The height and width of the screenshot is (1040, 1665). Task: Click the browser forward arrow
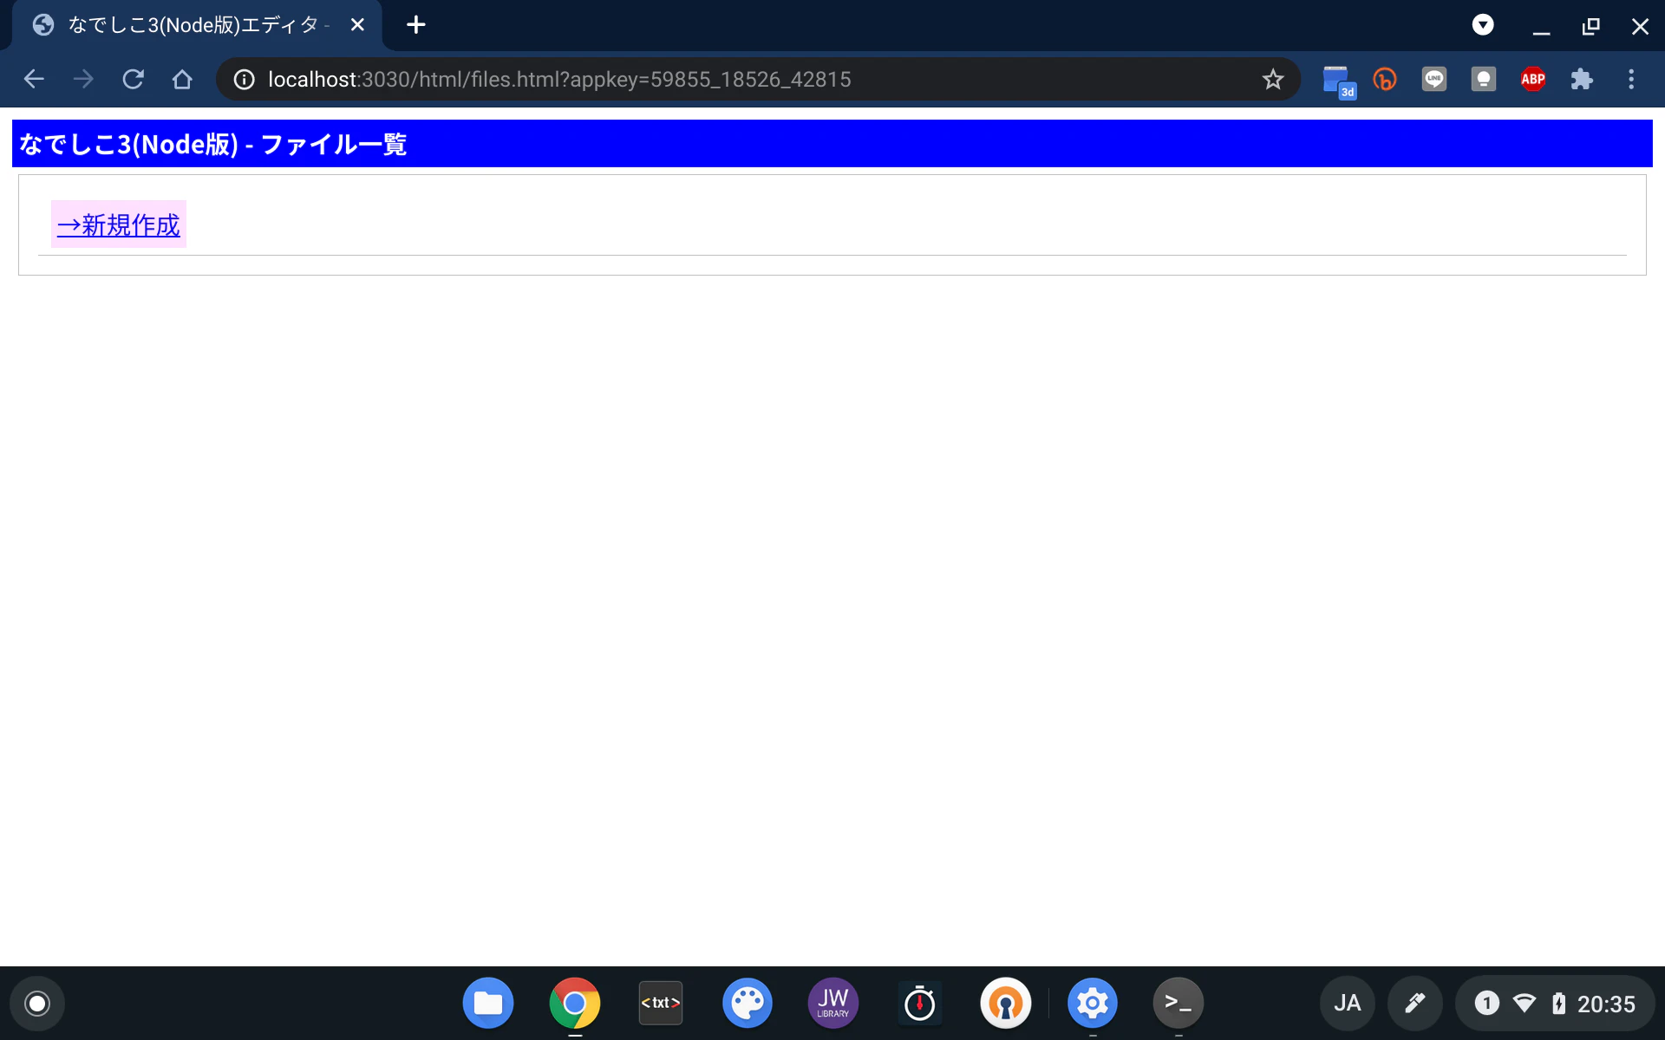83,79
